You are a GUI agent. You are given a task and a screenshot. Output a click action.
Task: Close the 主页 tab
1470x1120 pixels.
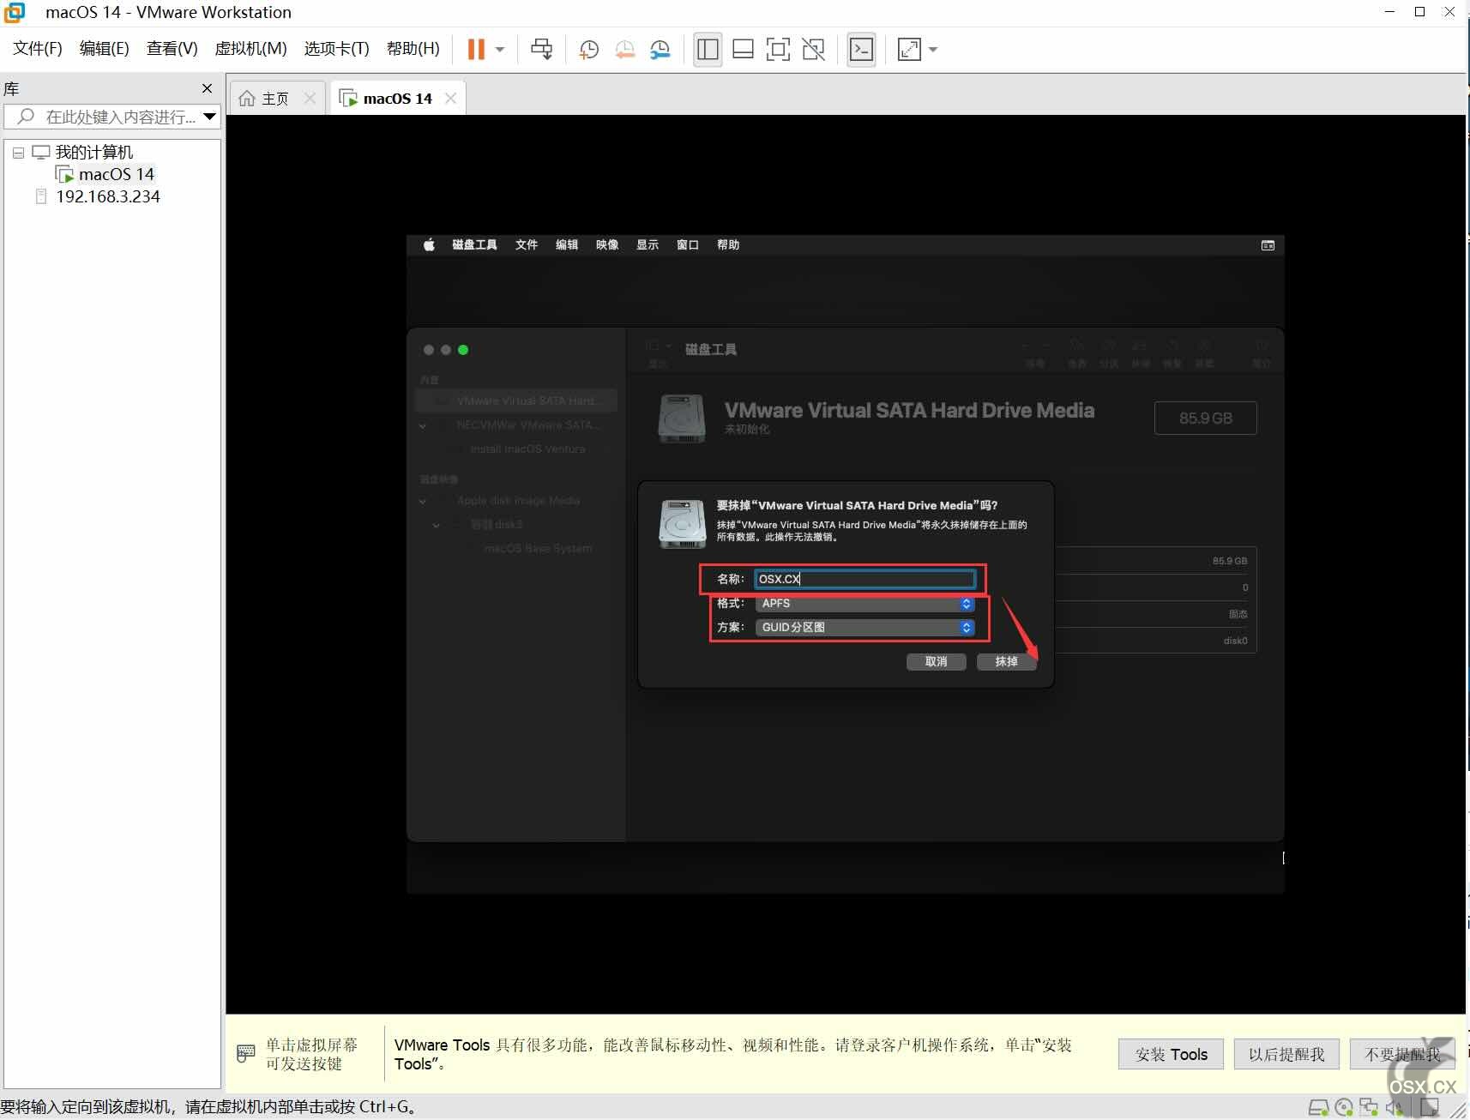(x=310, y=99)
